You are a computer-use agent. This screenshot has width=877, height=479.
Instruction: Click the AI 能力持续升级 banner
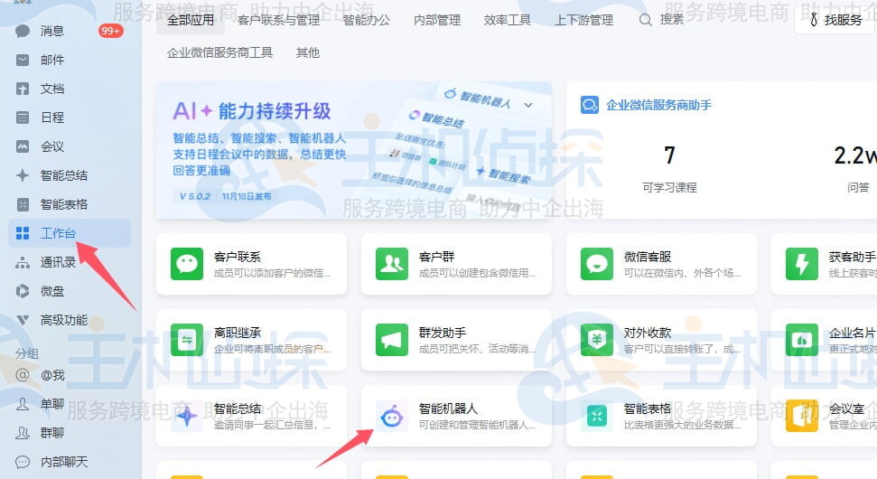[x=353, y=151]
